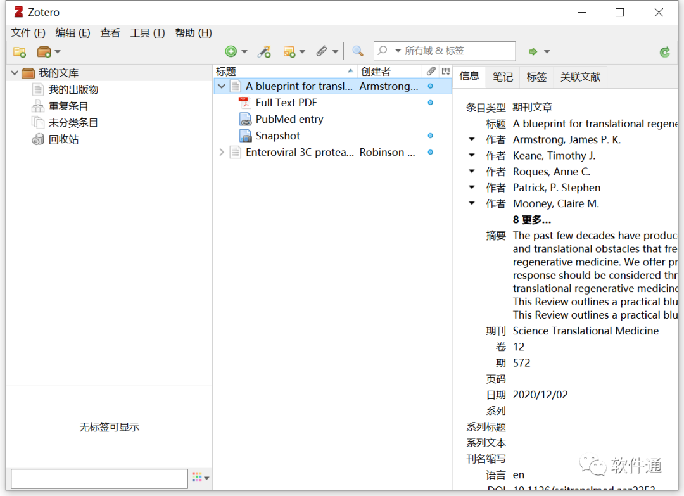Sort by the 标题 column header
The height and width of the screenshot is (496, 684).
[x=285, y=71]
